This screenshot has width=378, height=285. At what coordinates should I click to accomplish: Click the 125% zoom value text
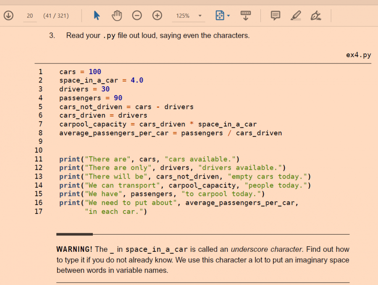[x=183, y=16]
